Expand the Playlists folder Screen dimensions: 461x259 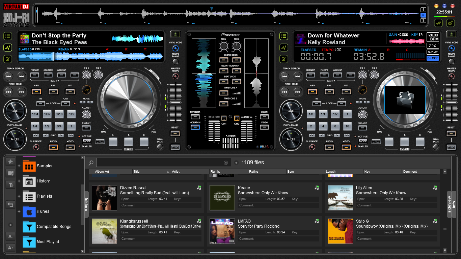pos(19,196)
